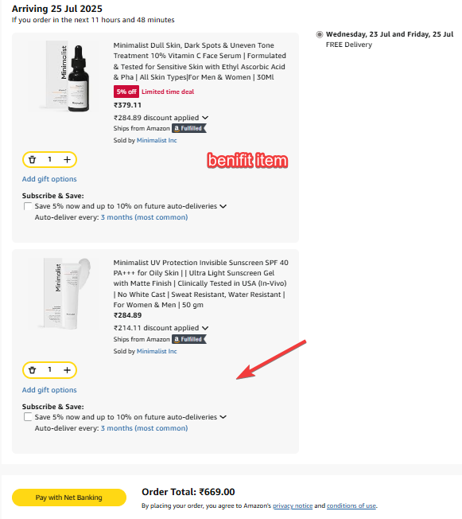Click the Fulfilled badge on sunscreen item
Viewport: 462px width, 519px height.
(x=189, y=339)
